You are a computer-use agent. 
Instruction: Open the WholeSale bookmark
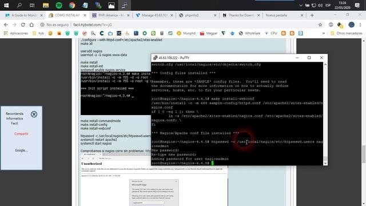249,33
